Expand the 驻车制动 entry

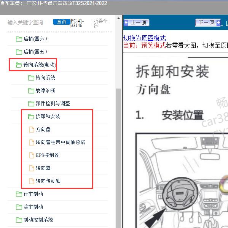coord(33,207)
